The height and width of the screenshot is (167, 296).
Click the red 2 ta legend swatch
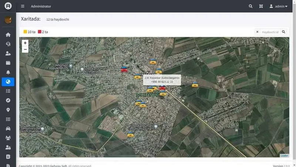coord(40,32)
